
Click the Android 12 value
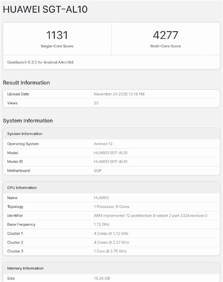(x=103, y=144)
